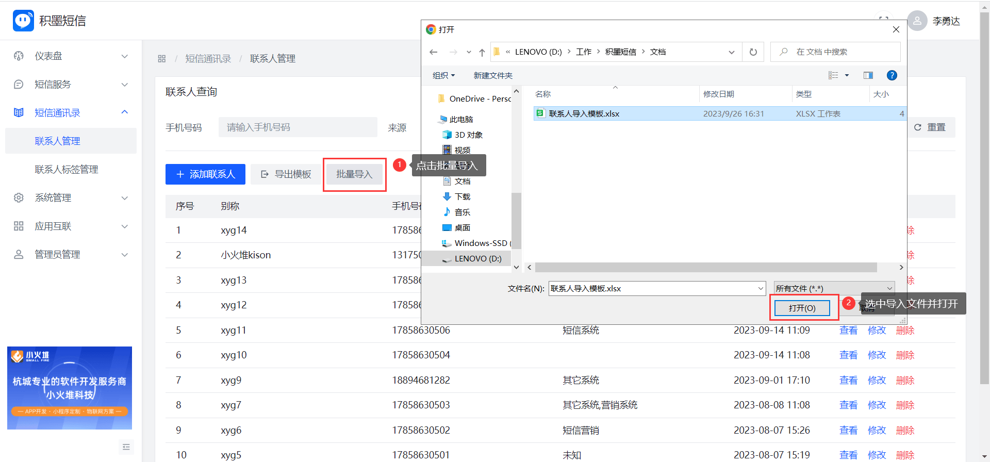Viewport: 990px width, 462px height.
Task: Refresh the file dialog folder view
Action: [x=753, y=52]
